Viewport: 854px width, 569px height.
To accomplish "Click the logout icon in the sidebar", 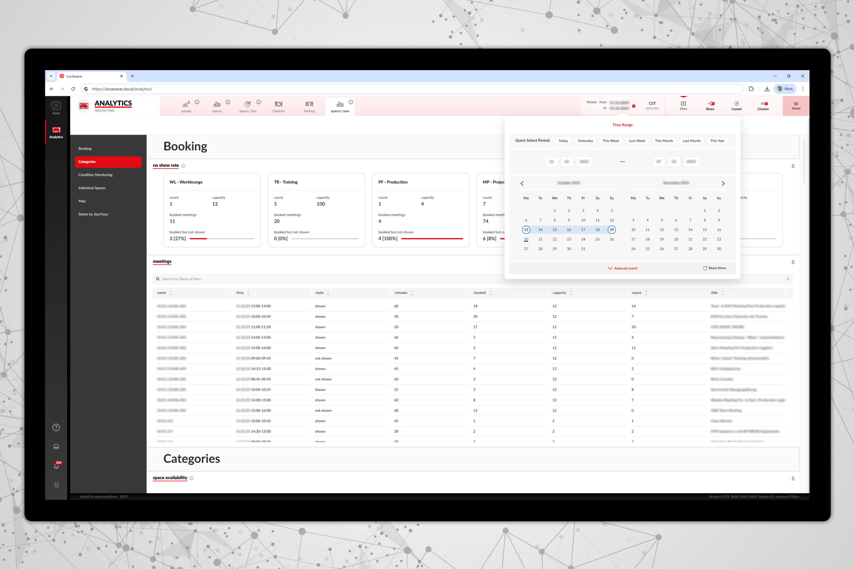I will click(x=56, y=485).
